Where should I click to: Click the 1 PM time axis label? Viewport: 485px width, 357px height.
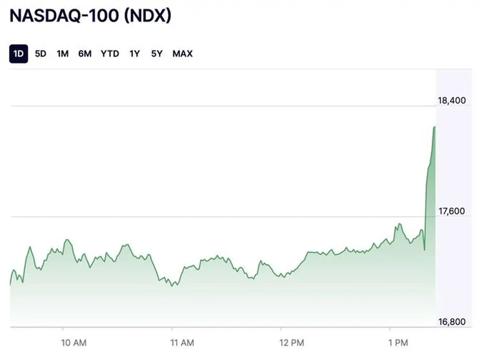tap(398, 343)
